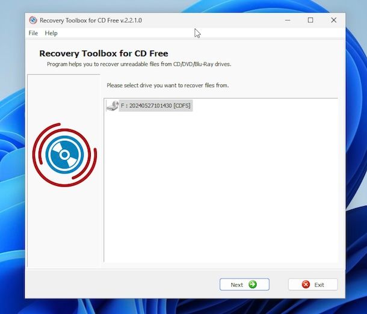Image resolution: width=367 pixels, height=314 pixels.
Task: Click the 'Recovery Toolbox for CD Free' heading
Action: pos(103,54)
